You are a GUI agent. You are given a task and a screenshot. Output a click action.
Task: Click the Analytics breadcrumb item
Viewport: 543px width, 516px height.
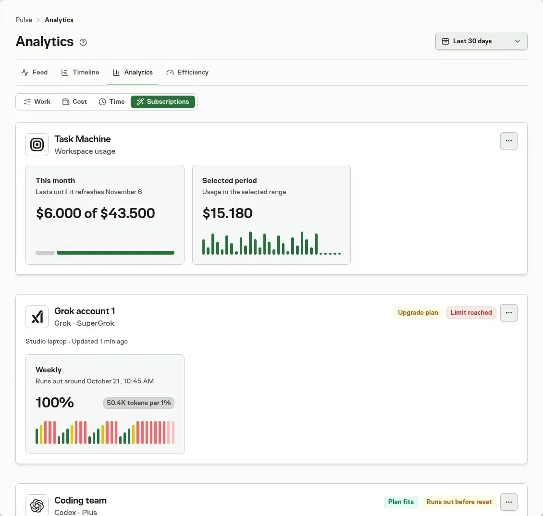pyautogui.click(x=59, y=20)
